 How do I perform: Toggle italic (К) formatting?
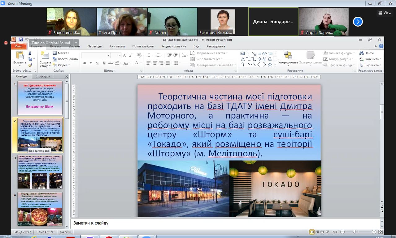(91, 63)
